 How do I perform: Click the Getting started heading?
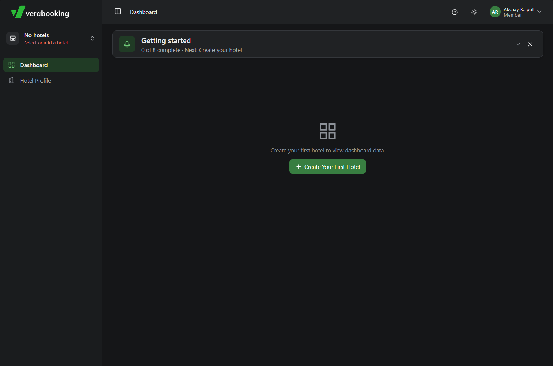(x=166, y=40)
